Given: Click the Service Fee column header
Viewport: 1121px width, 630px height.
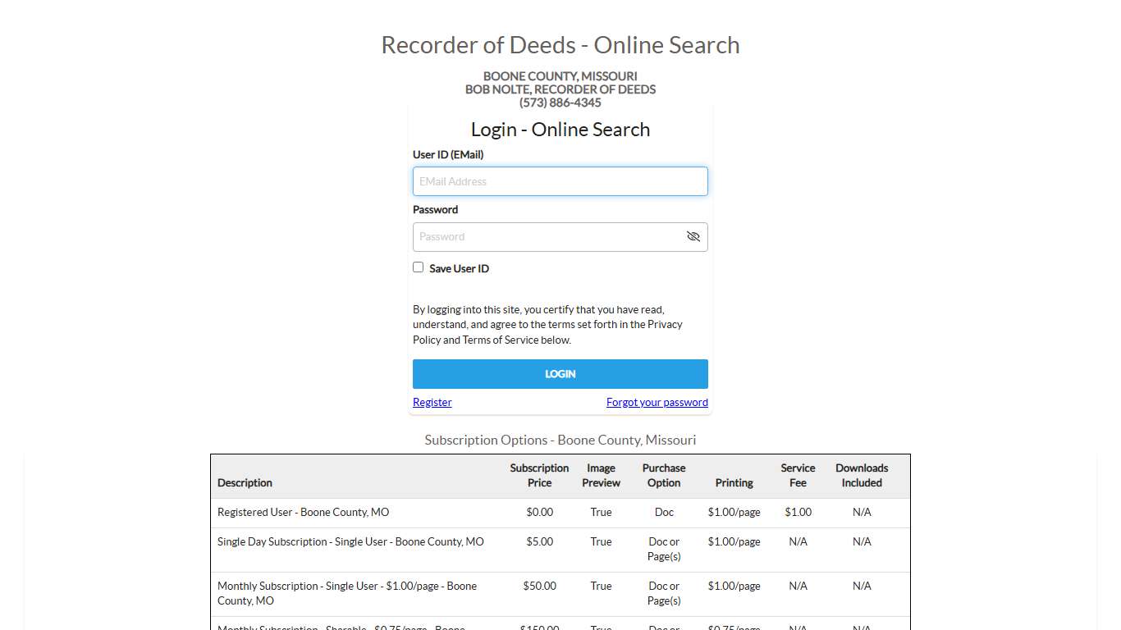Looking at the screenshot, I should [x=797, y=476].
